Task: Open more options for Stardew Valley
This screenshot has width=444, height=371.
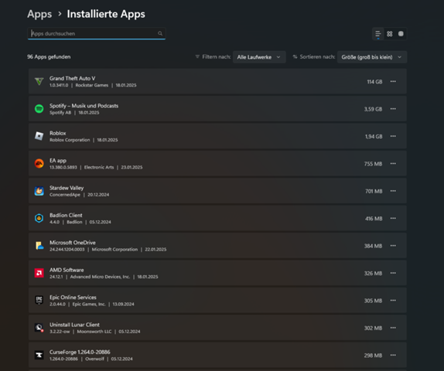Action: pyautogui.click(x=393, y=191)
